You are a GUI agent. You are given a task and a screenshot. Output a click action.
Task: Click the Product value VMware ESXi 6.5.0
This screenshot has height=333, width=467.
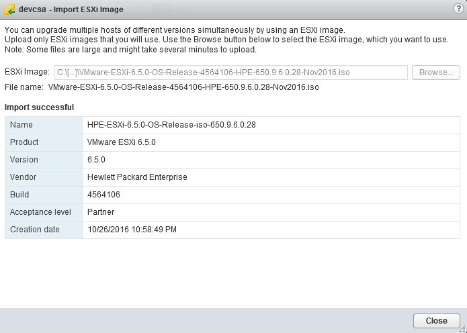tap(121, 142)
